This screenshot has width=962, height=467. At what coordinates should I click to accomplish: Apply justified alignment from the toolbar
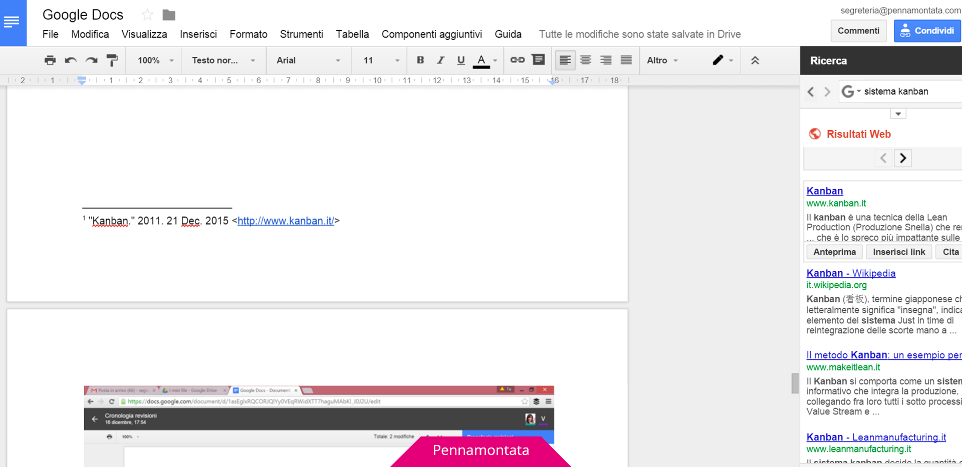pos(626,60)
